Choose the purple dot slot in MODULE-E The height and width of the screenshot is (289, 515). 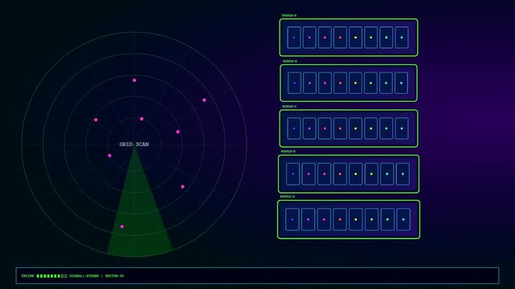tap(308, 219)
